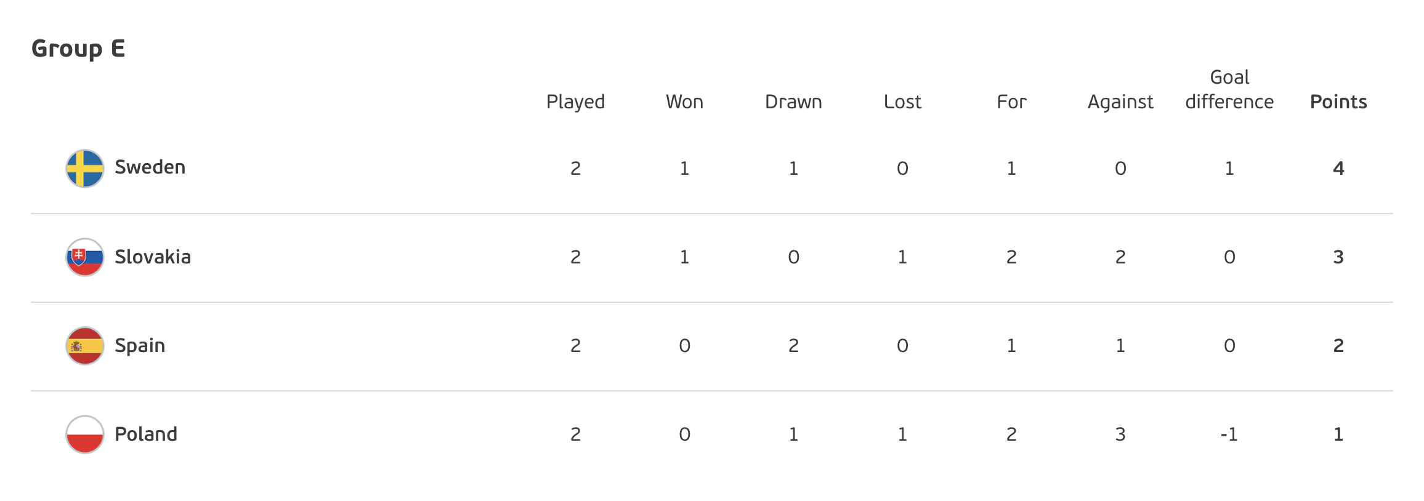Click the Drawn column header
The height and width of the screenshot is (501, 1424).
pos(793,102)
